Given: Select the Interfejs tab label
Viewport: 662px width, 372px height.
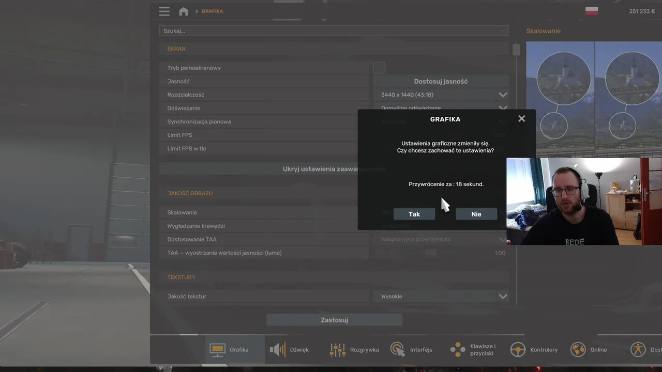Looking at the screenshot, I should pyautogui.click(x=421, y=350).
